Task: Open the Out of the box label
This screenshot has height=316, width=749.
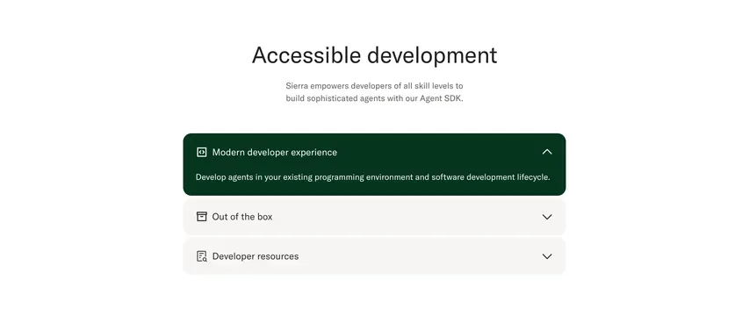Action: tap(242, 217)
